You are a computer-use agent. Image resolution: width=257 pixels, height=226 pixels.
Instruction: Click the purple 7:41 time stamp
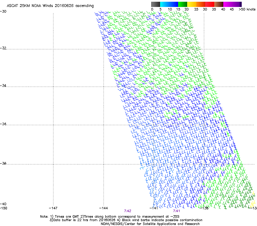point(176,211)
